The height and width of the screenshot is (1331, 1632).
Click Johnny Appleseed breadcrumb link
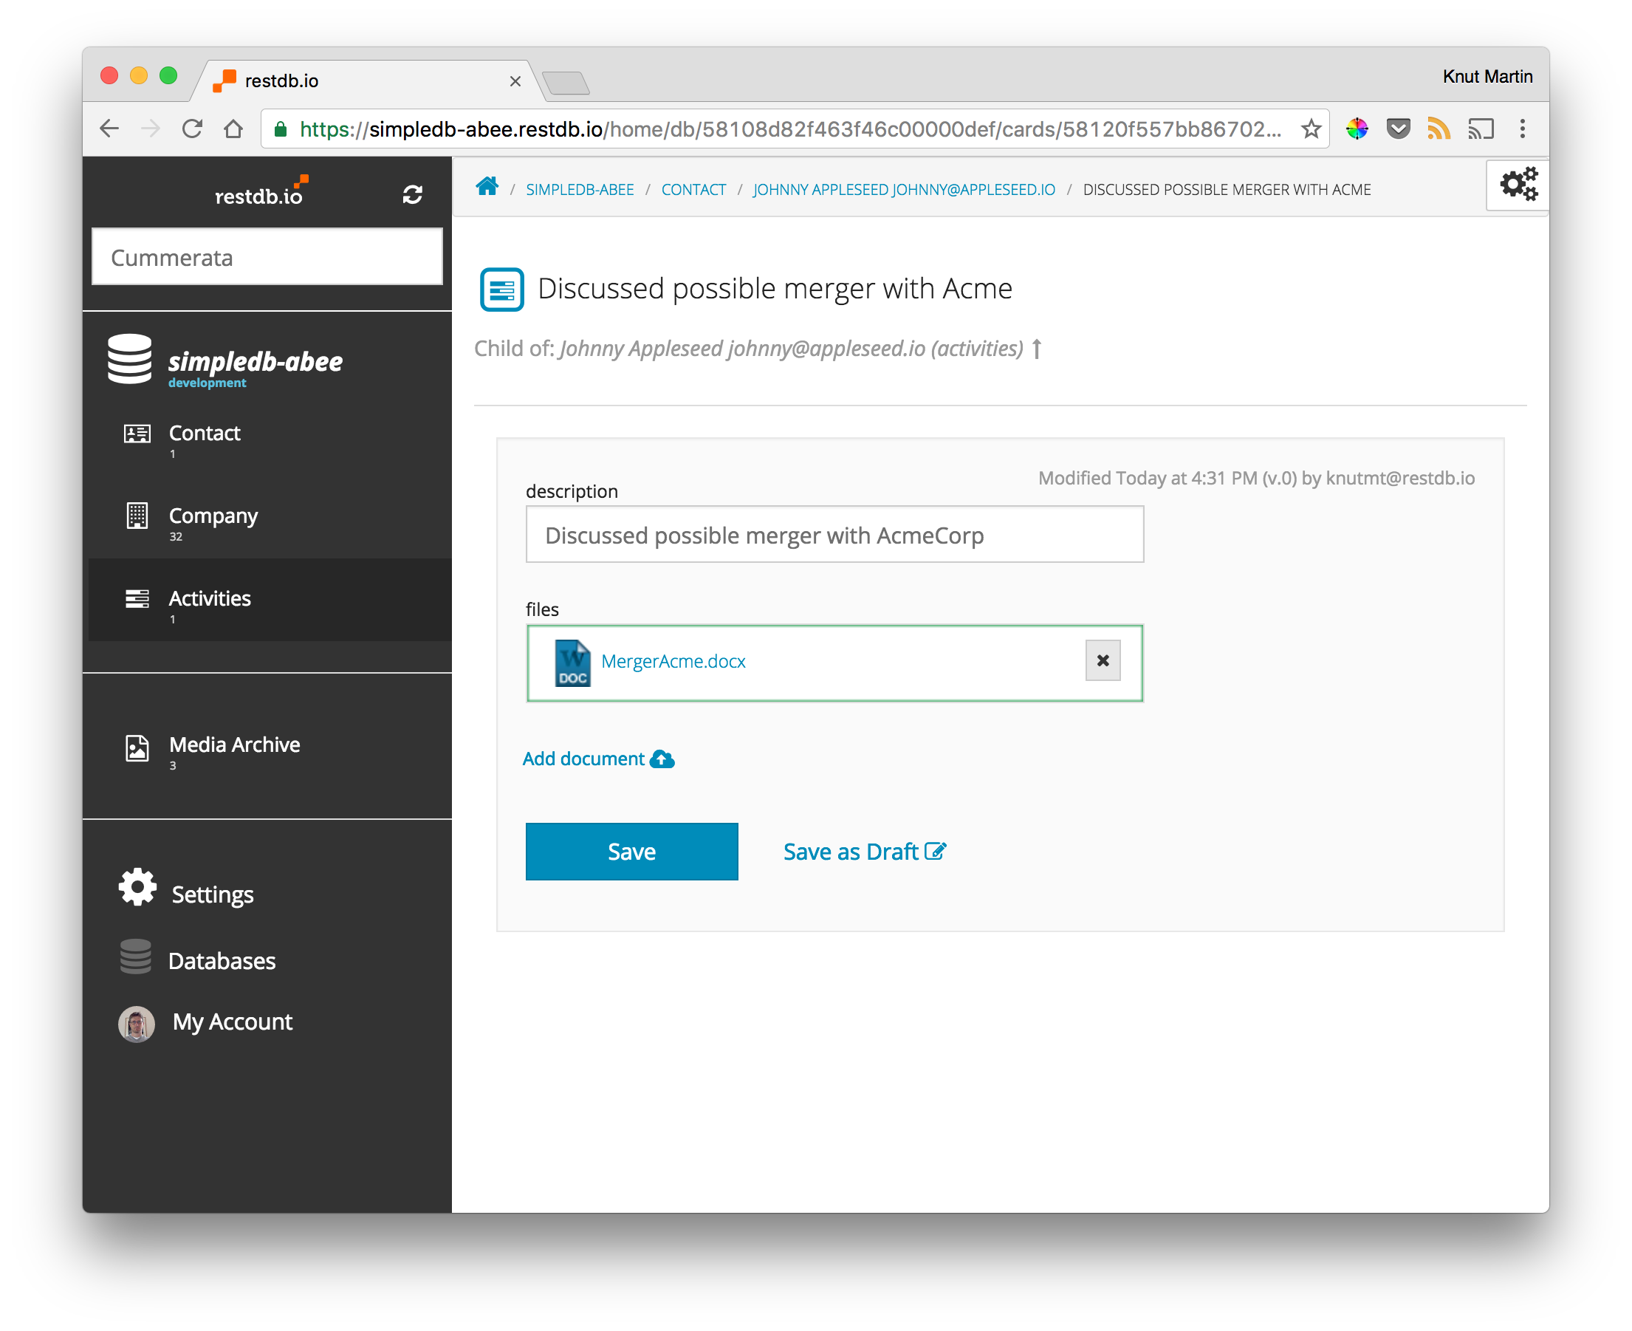tap(904, 189)
